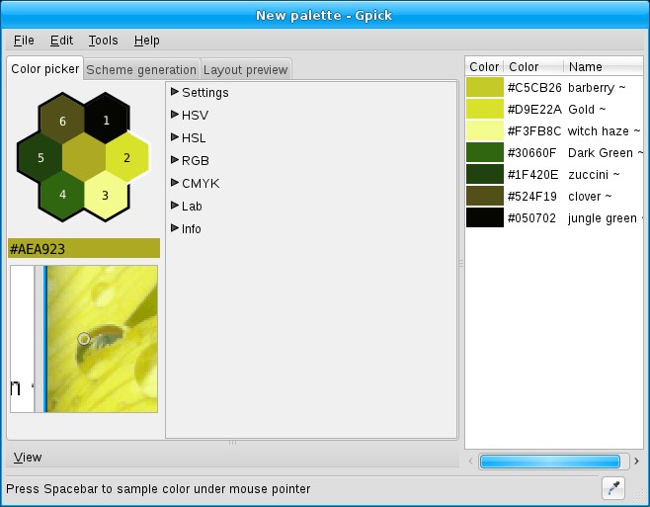Image resolution: width=650 pixels, height=507 pixels.
Task: Open the File menu
Action: pyautogui.click(x=24, y=41)
